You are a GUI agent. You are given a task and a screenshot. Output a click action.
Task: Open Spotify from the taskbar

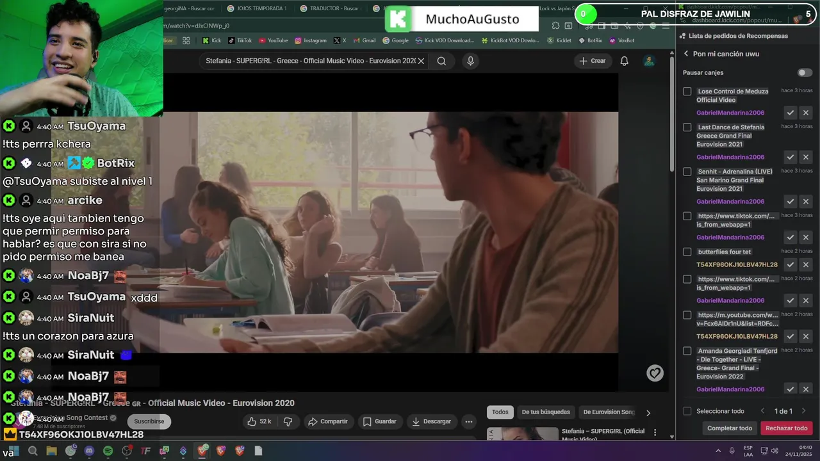[108, 451]
